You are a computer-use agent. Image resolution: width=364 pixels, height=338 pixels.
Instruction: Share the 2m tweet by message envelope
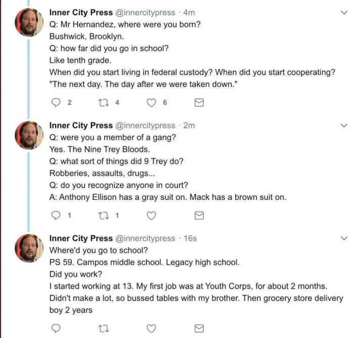coord(199,216)
